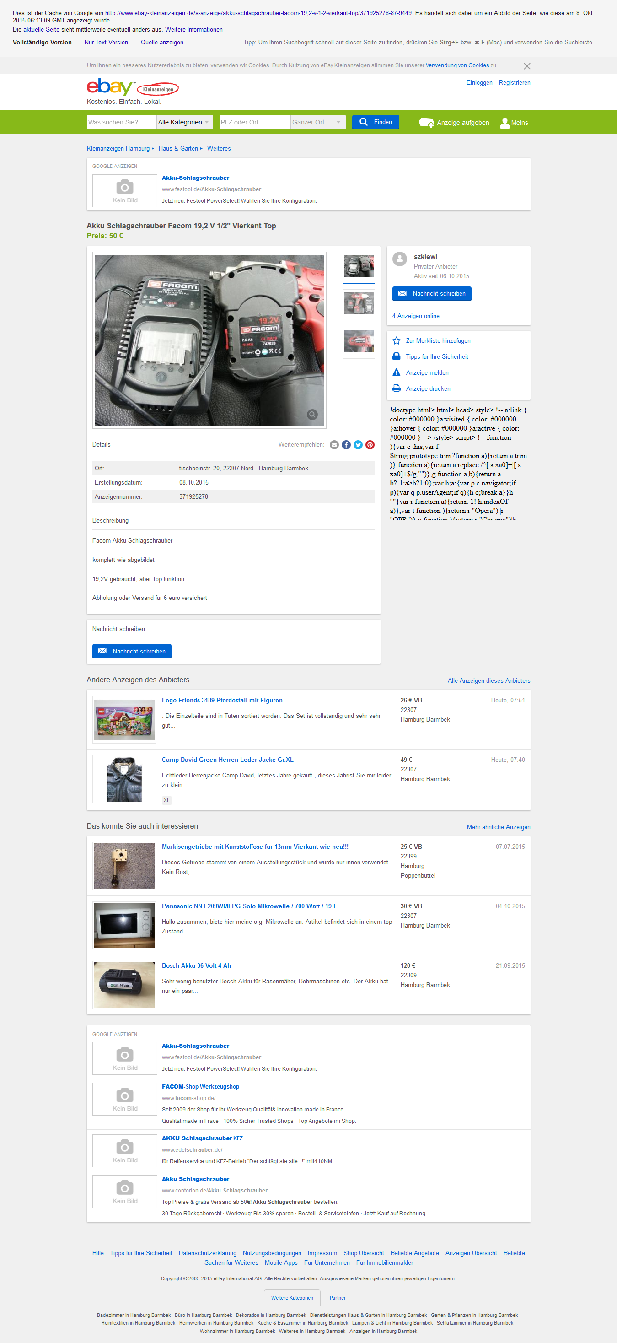The width and height of the screenshot is (617, 1343).
Task: Open Bosch Akku 36 Volt listing
Action: (x=196, y=965)
